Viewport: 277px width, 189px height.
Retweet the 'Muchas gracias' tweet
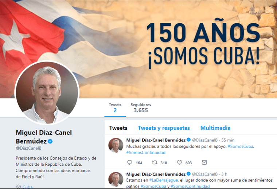point(155,162)
